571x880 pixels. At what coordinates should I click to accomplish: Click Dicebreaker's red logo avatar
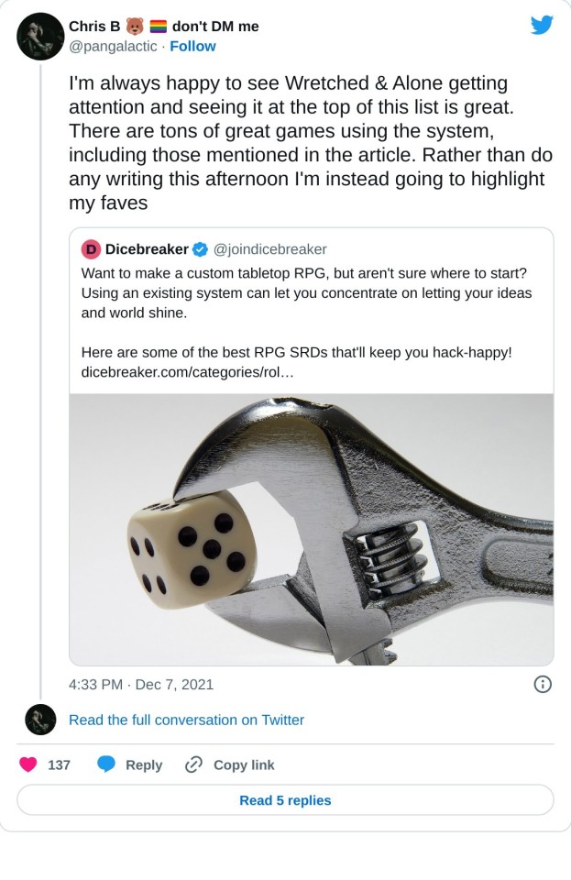(x=91, y=249)
